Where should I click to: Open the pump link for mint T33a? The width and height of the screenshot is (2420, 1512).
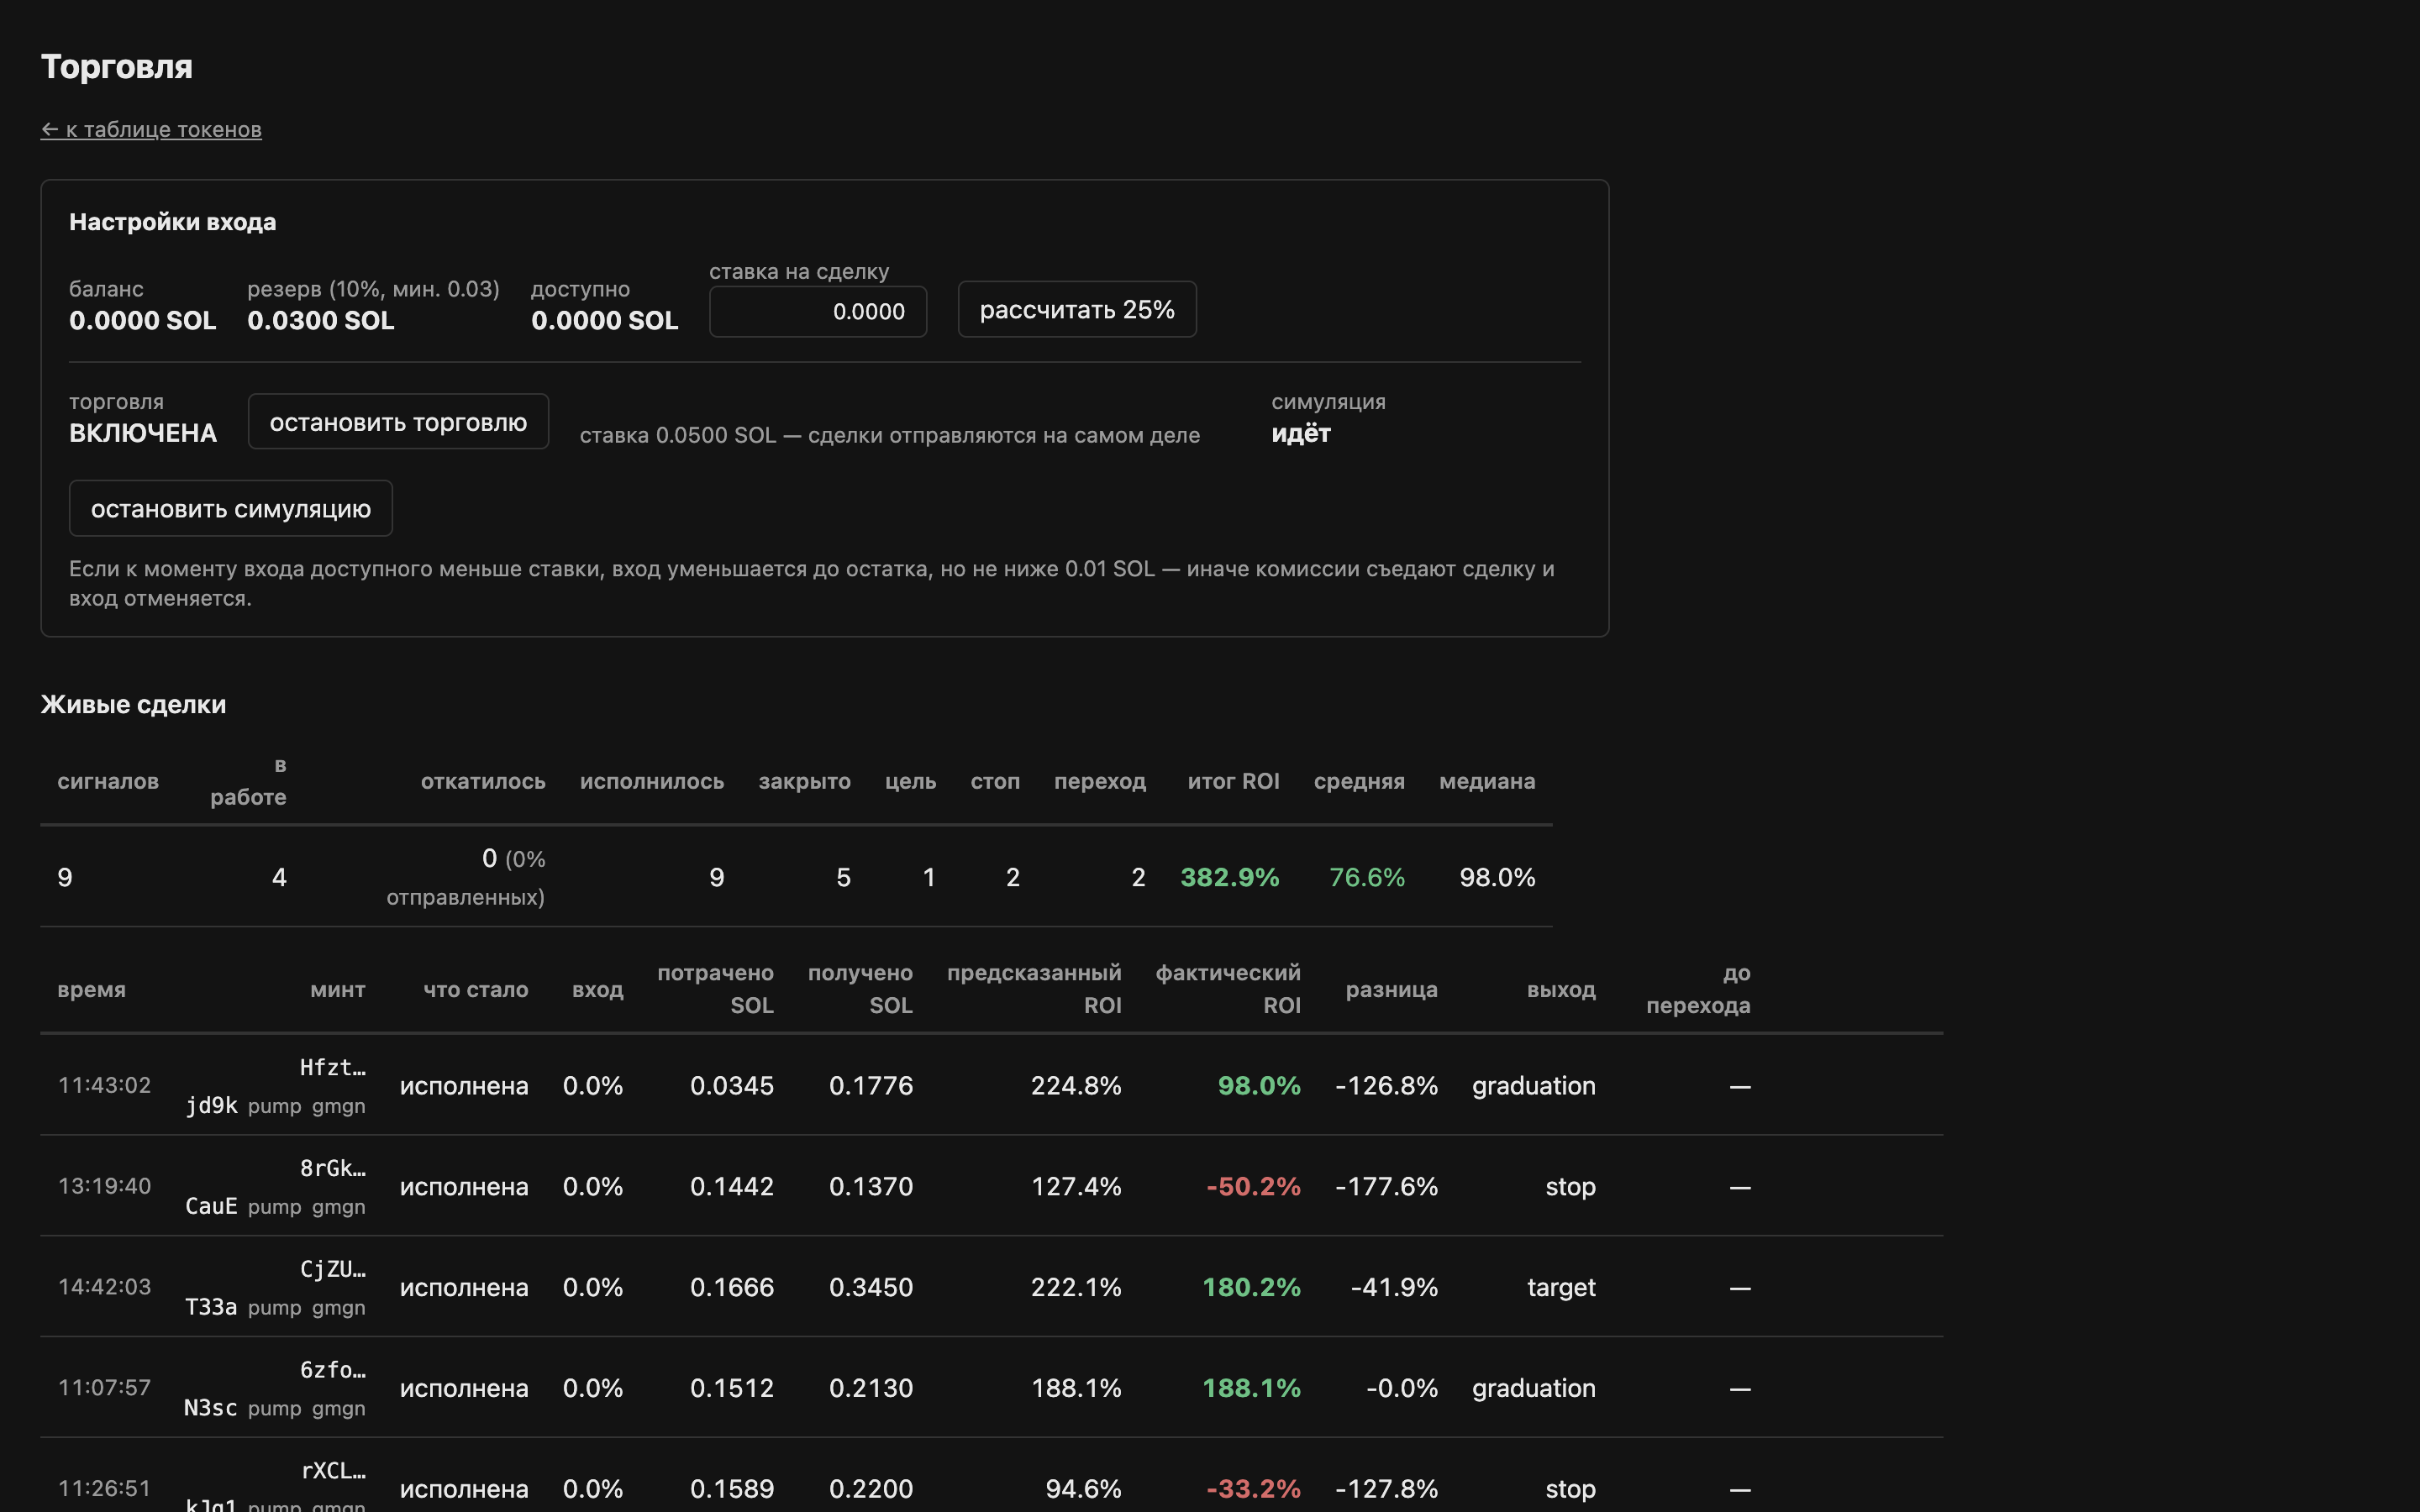[274, 1308]
